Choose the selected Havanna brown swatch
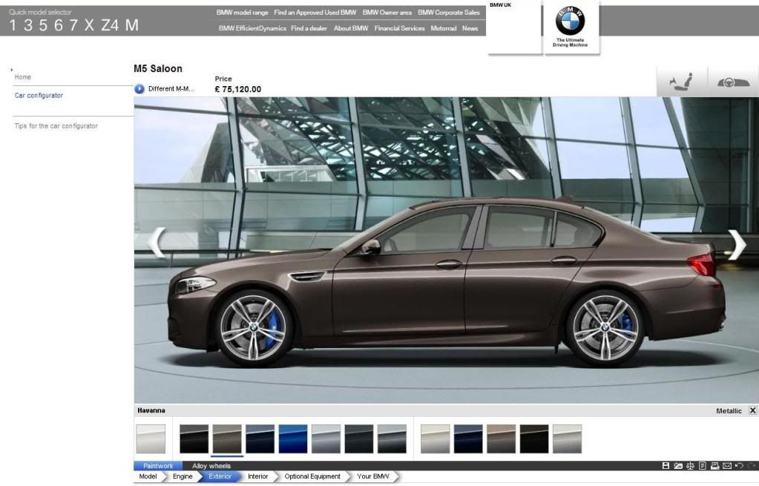 click(227, 439)
